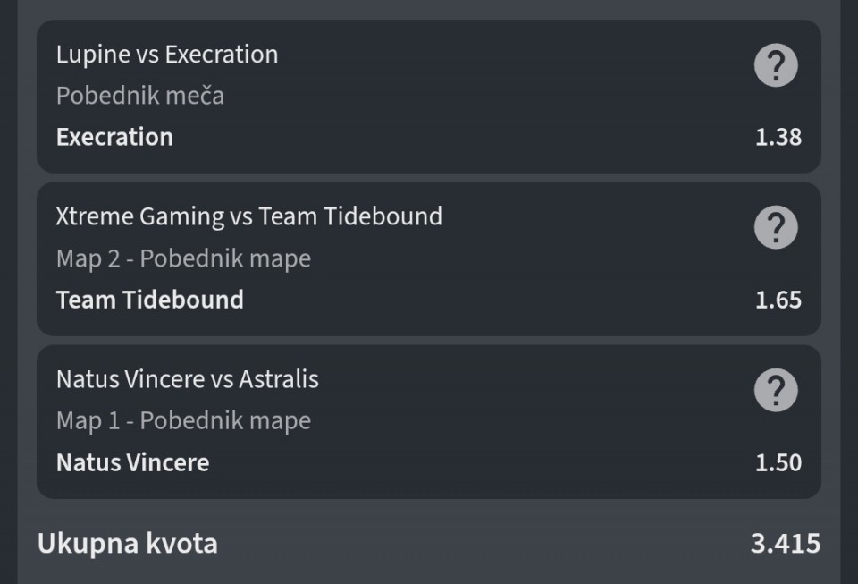Open help icon for Xtreme Gaming vs Team Tidebound

coord(776,227)
